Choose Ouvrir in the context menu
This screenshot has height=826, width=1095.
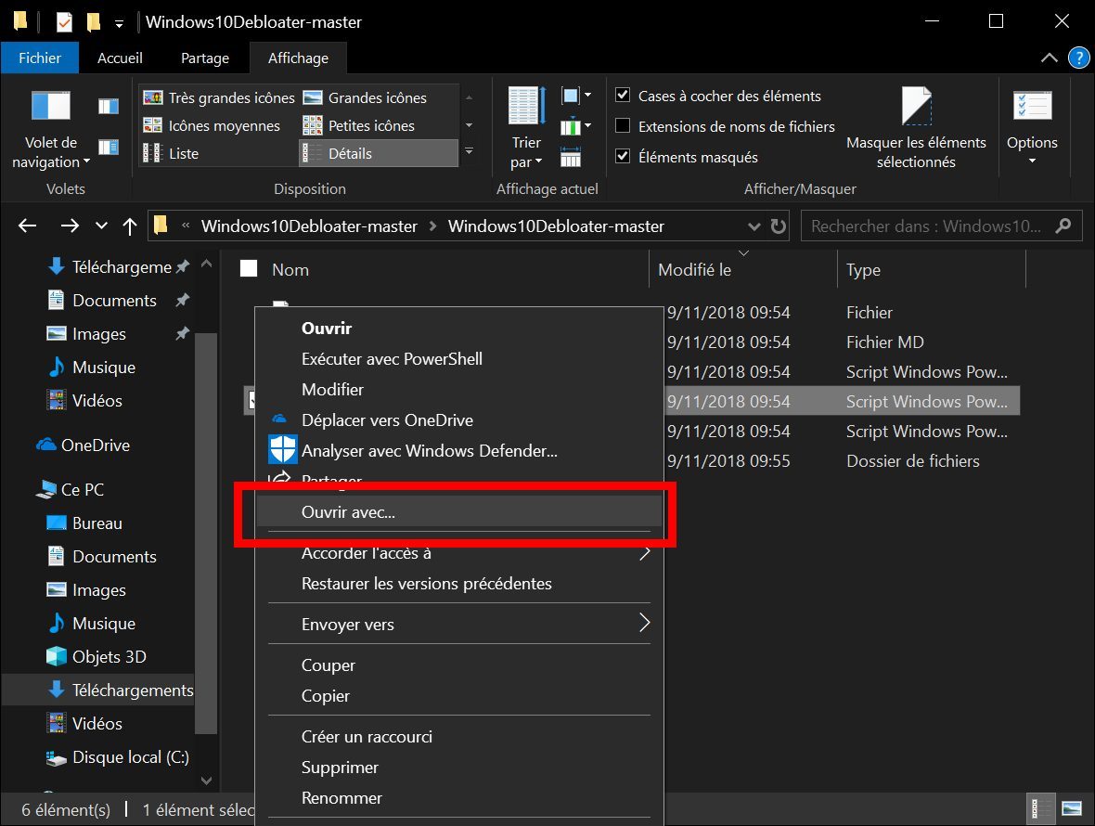point(459,329)
